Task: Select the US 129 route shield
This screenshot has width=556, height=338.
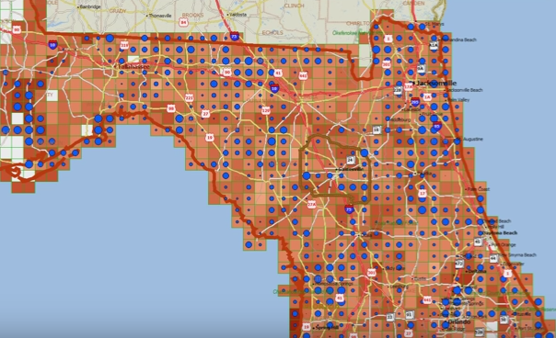Action: (x=266, y=111)
